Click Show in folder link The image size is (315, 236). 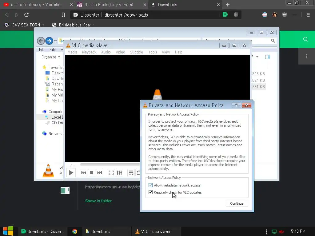tap(98, 201)
